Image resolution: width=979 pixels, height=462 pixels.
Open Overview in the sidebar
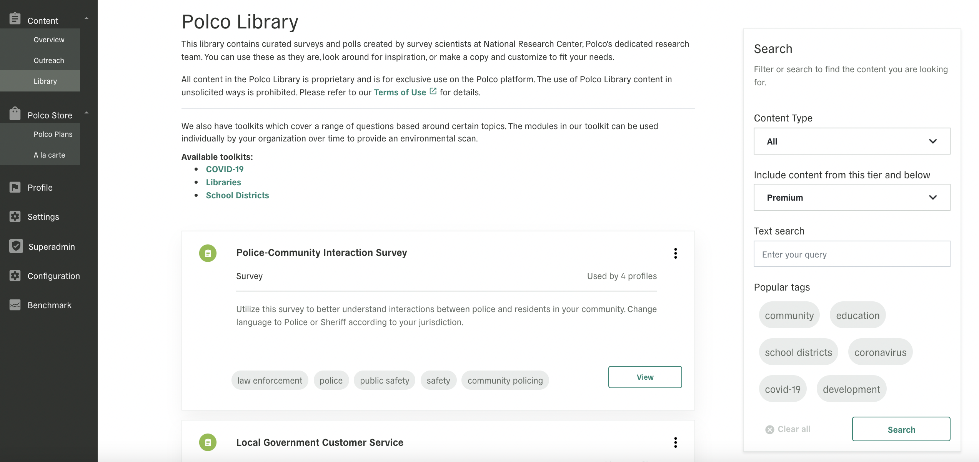click(x=49, y=40)
